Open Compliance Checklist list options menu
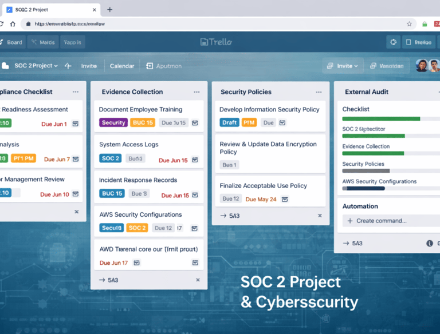Screen dimensions: 440x334 [x=76, y=92]
